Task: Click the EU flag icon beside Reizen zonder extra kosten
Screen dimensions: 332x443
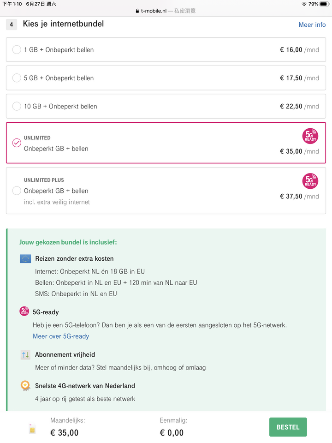Action: (25, 259)
